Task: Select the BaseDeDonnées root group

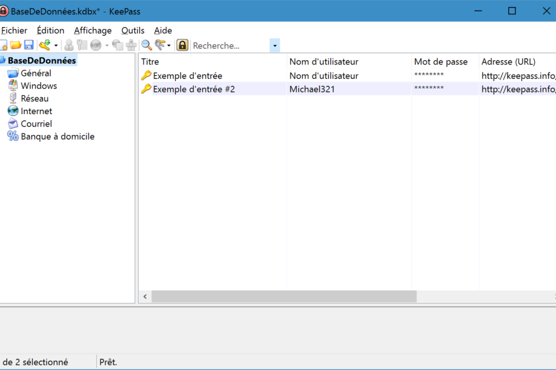Action: tap(42, 60)
